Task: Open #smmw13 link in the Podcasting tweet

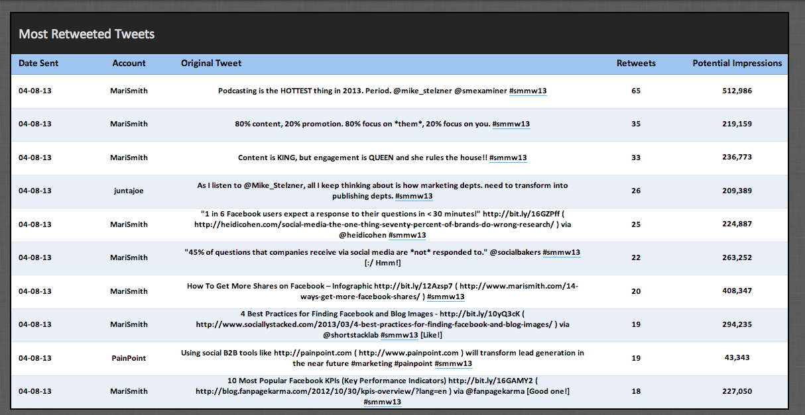Action: coord(528,91)
